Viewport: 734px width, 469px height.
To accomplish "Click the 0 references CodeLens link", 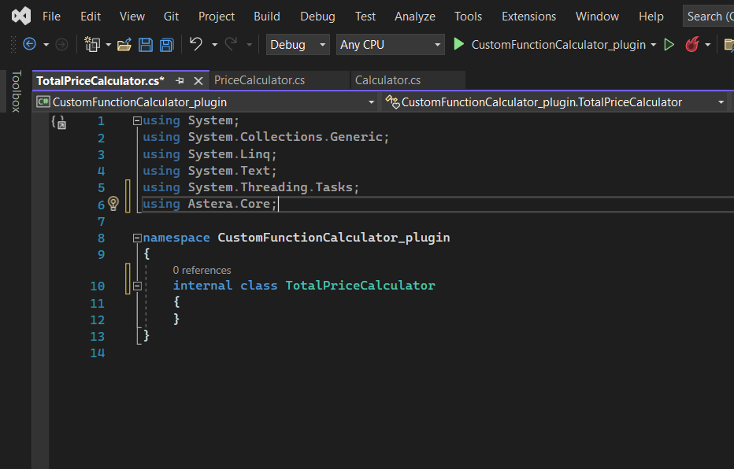I will tap(202, 270).
